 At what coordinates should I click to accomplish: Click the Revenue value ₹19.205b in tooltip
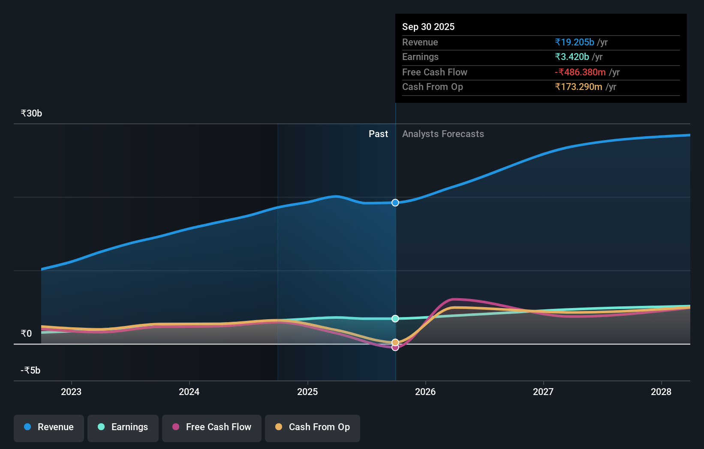tap(575, 42)
